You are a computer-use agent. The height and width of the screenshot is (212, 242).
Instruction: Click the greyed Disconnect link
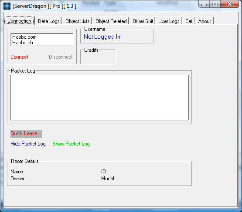(x=61, y=57)
